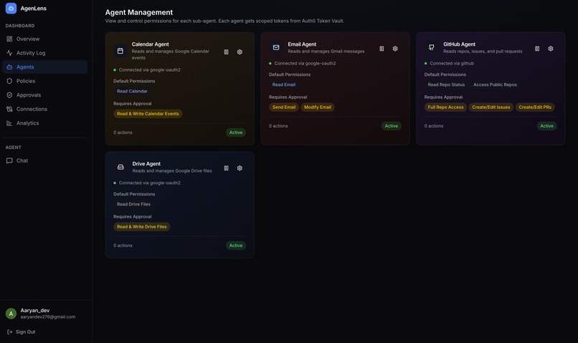Click the Sign Out button
This screenshot has height=343, width=578.
pyautogui.click(x=22, y=332)
